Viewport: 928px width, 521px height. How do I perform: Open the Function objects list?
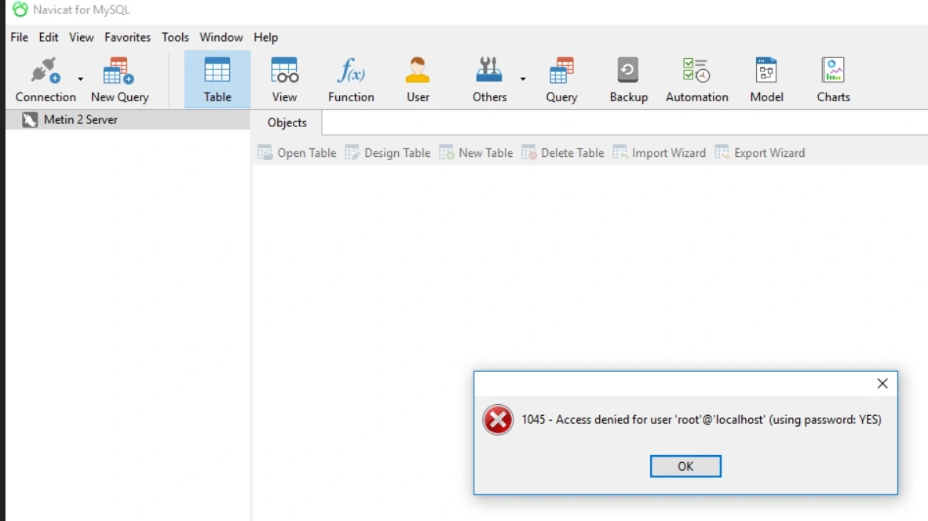(351, 79)
